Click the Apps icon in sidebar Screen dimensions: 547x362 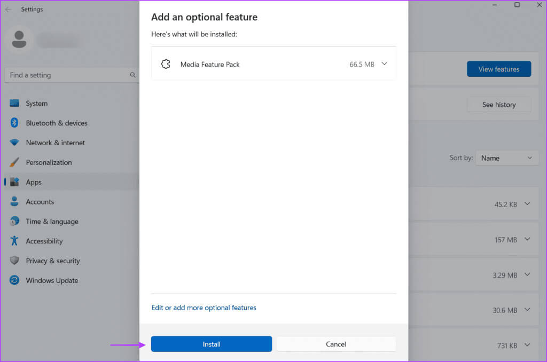pos(14,182)
